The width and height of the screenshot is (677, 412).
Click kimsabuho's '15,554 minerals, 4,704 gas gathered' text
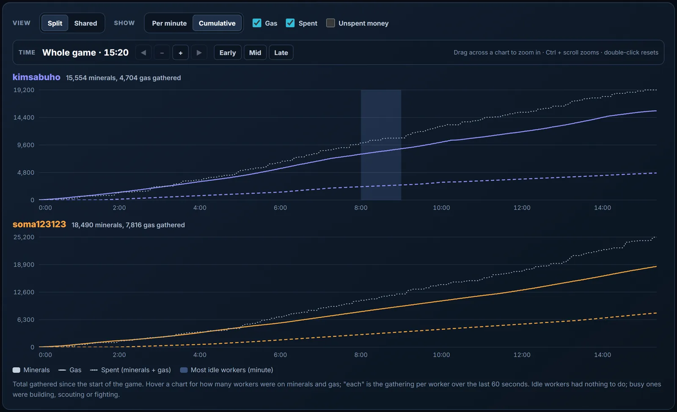pyautogui.click(x=124, y=78)
